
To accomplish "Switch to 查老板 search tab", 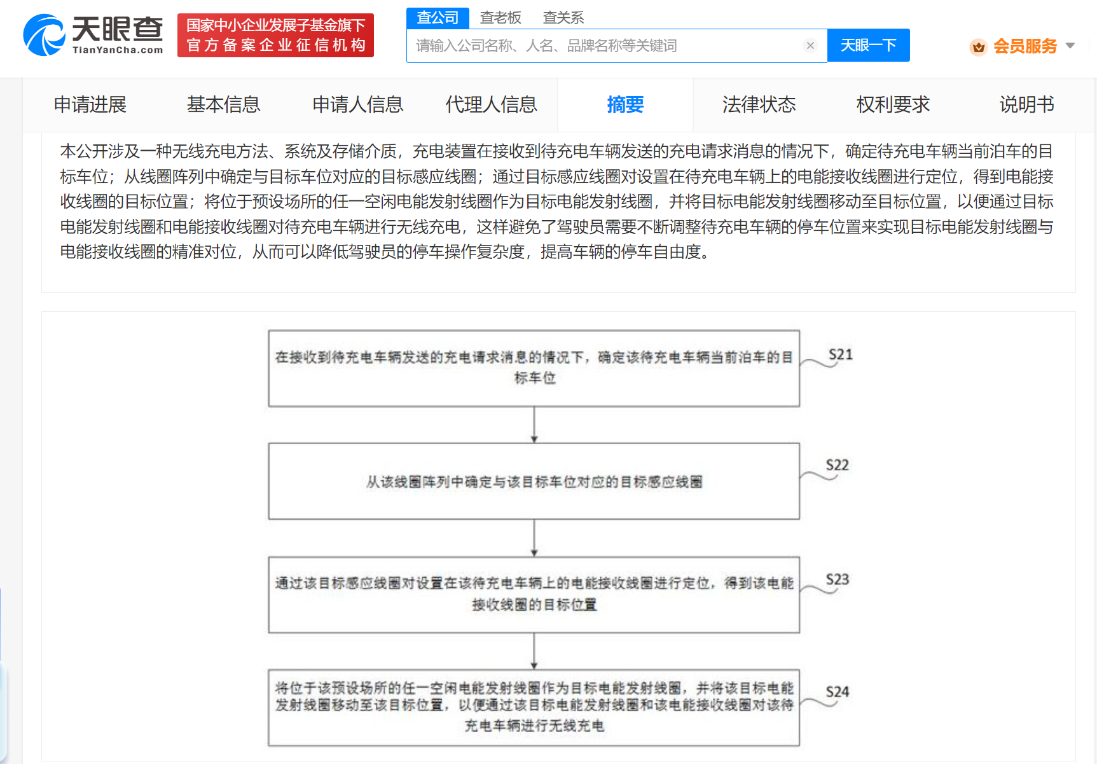I will [500, 18].
